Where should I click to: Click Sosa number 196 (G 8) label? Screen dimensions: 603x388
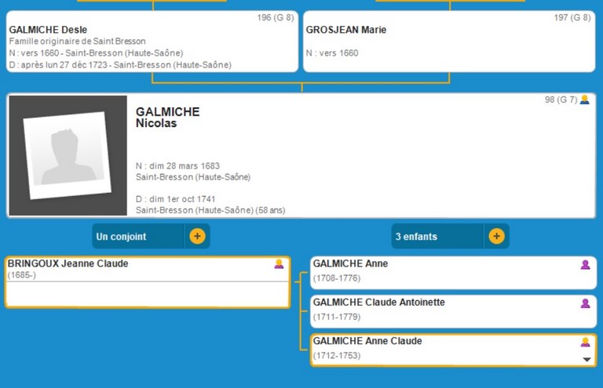pos(275,18)
